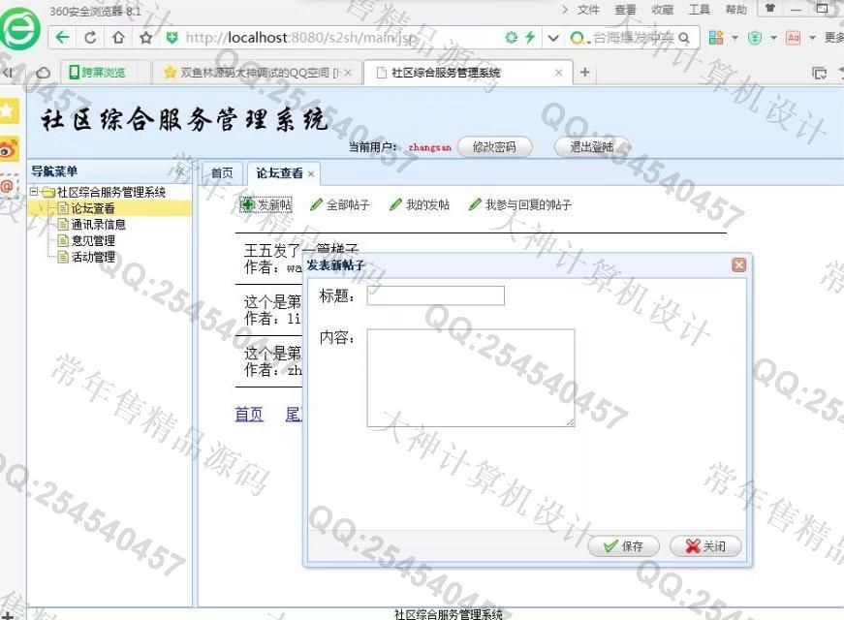Reload the page with refresh icon
The width and height of the screenshot is (844, 620).
[x=90, y=37]
